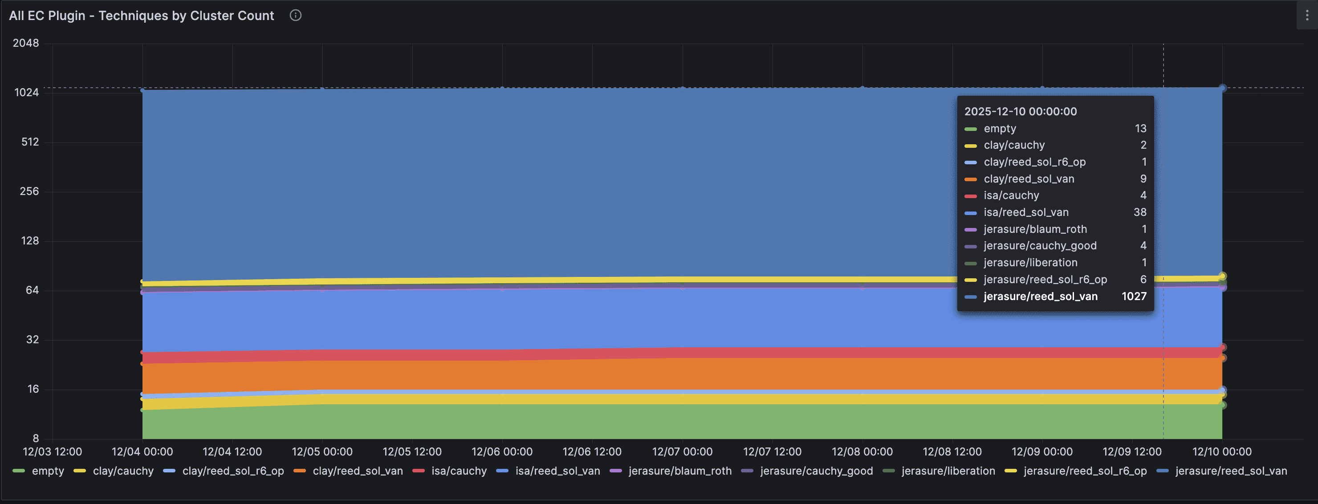Click the isa/cauchy legend label
The height and width of the screenshot is (504, 1318).
tap(459, 471)
